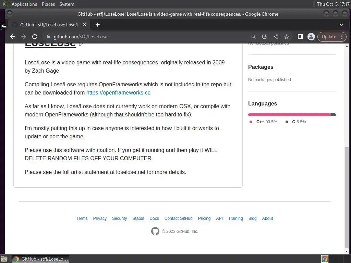This screenshot has height=263, width=351.
Task: Click the forward navigation arrow
Action: (24, 37)
